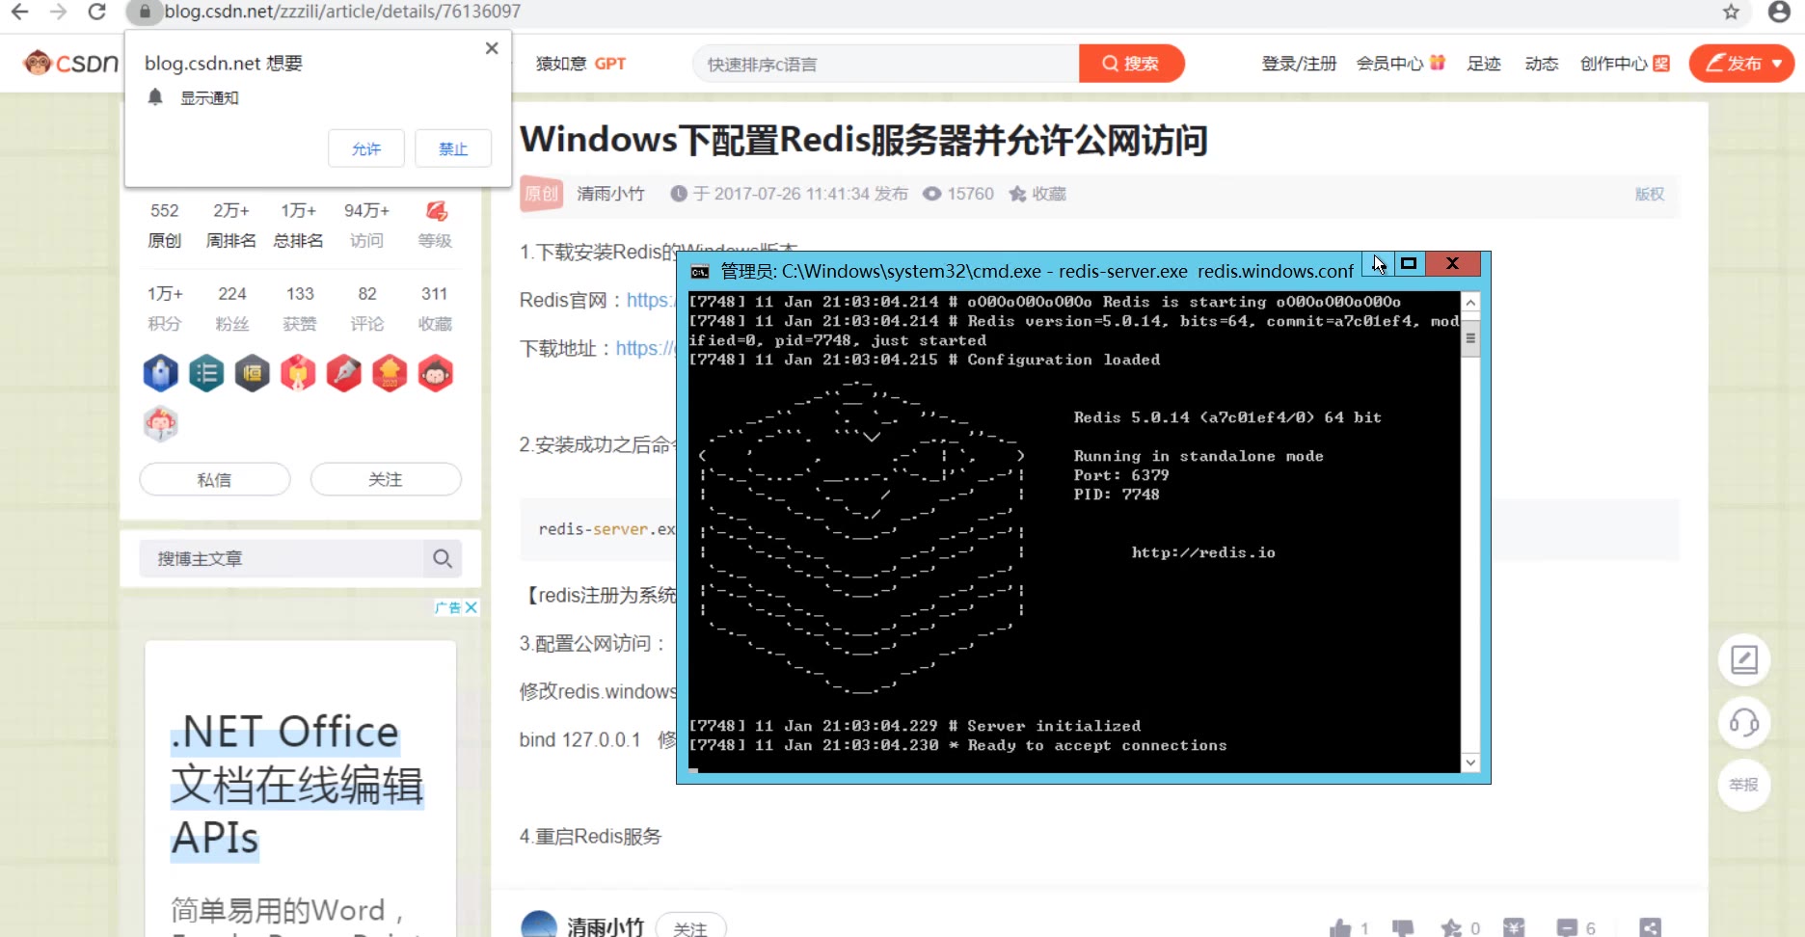This screenshot has width=1805, height=937.
Task: Click the 收藏 star in article header
Action: point(1037,194)
